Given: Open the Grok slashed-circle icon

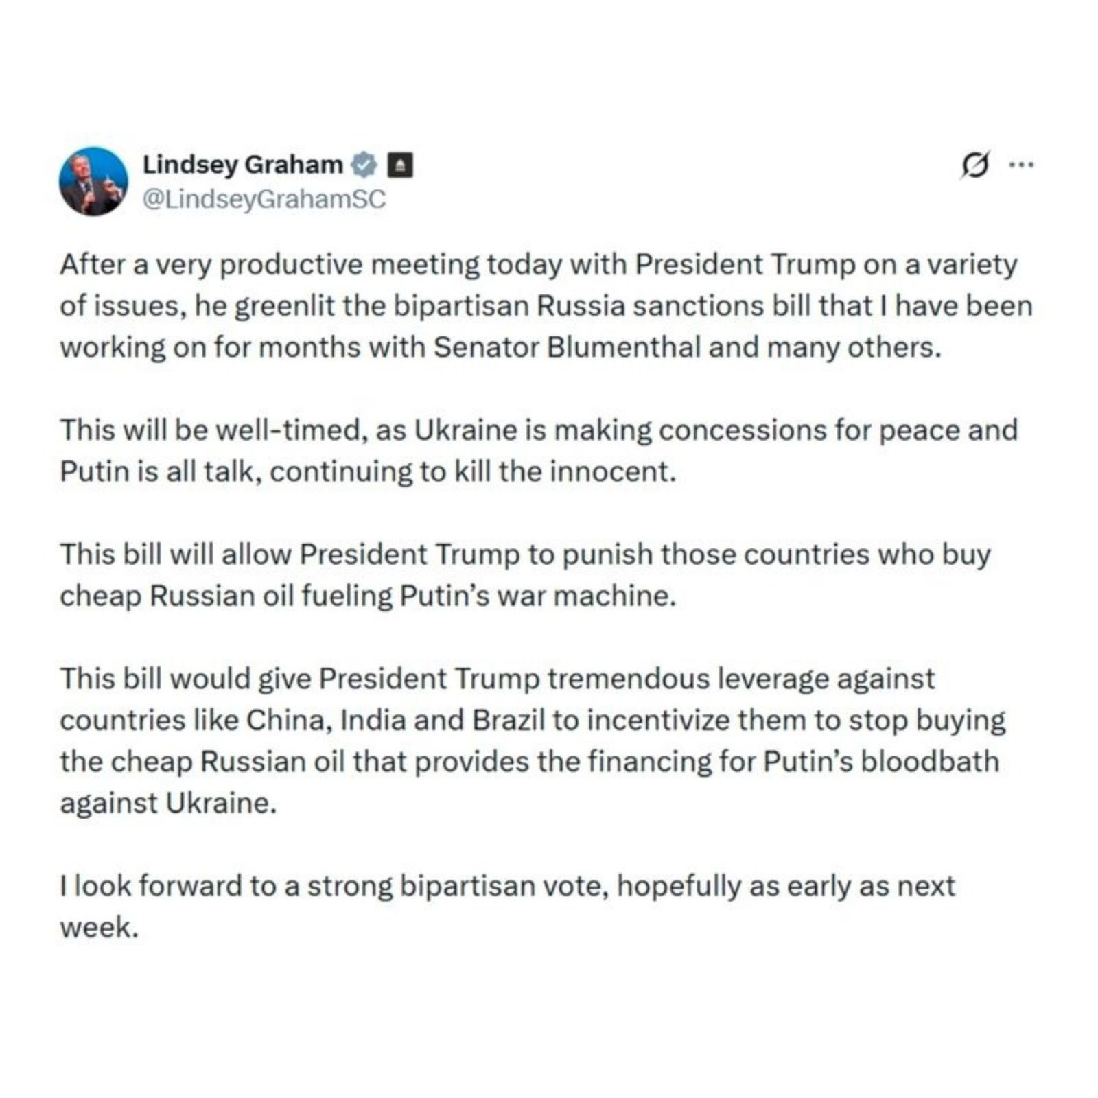Looking at the screenshot, I should click(x=975, y=165).
